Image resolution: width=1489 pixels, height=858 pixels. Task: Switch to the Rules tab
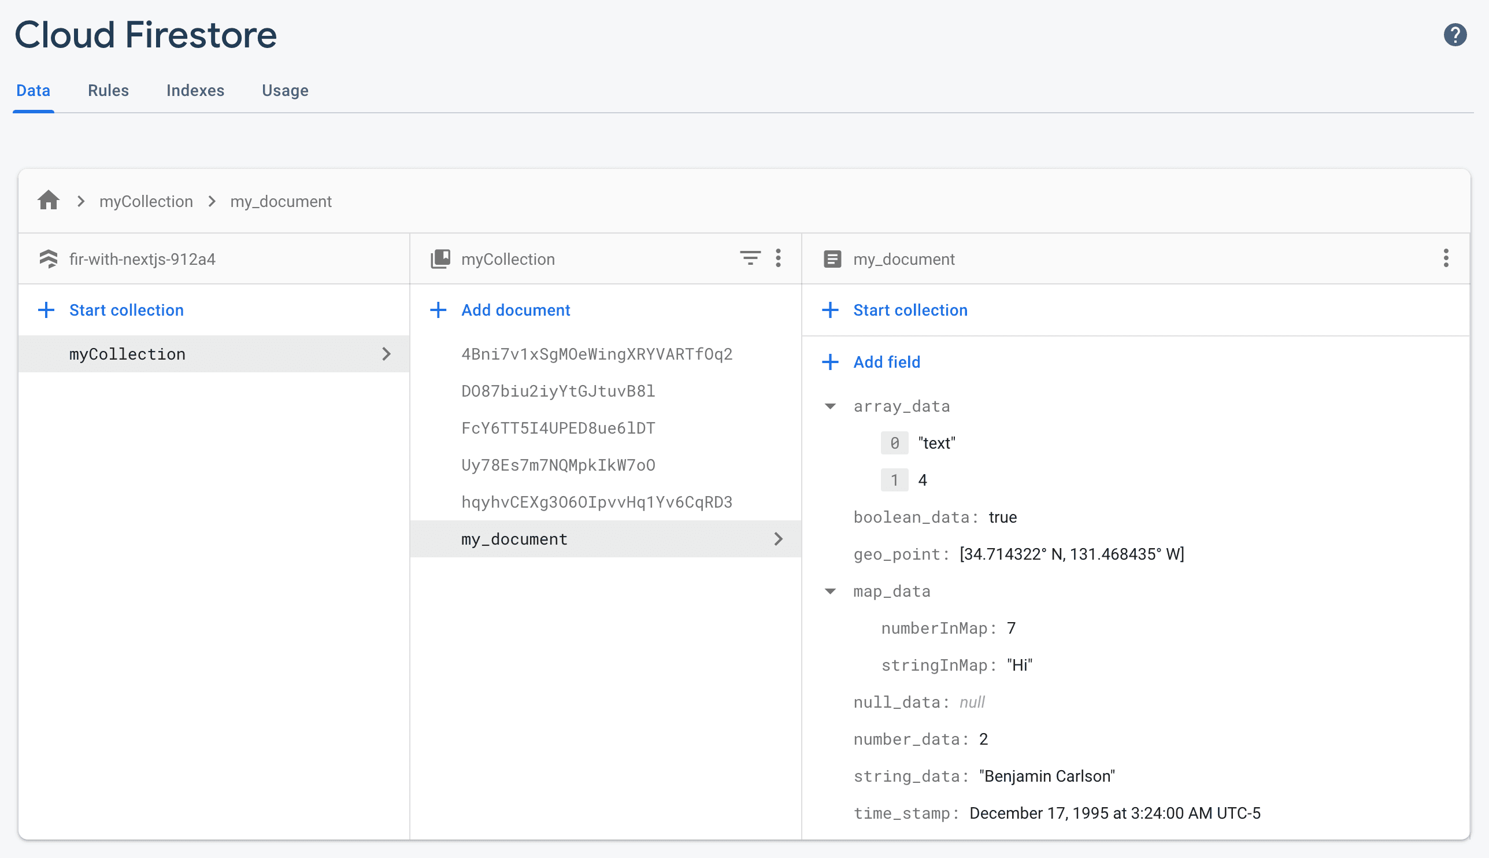(x=108, y=90)
